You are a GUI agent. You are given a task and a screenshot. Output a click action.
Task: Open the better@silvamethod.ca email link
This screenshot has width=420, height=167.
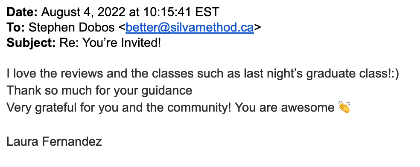coord(190,28)
